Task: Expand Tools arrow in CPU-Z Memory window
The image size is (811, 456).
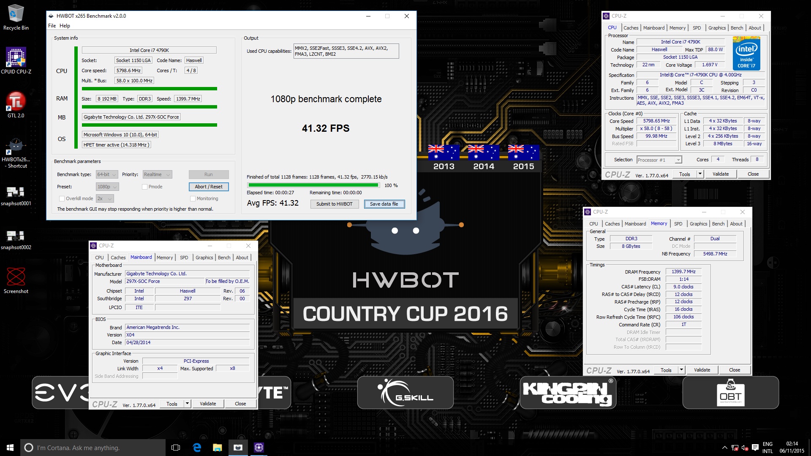Action: pyautogui.click(x=681, y=370)
